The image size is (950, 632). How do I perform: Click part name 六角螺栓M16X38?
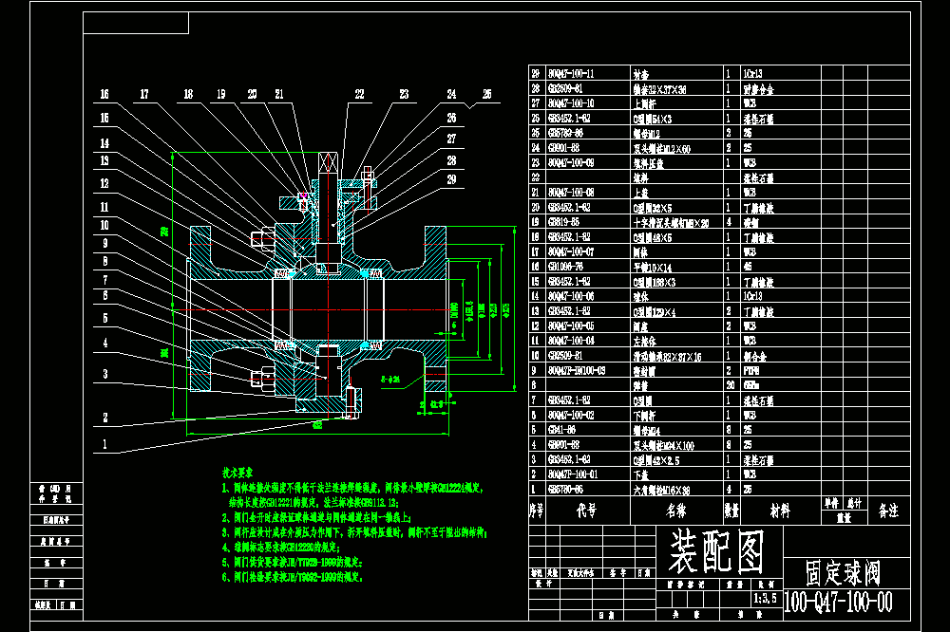pyautogui.click(x=661, y=490)
